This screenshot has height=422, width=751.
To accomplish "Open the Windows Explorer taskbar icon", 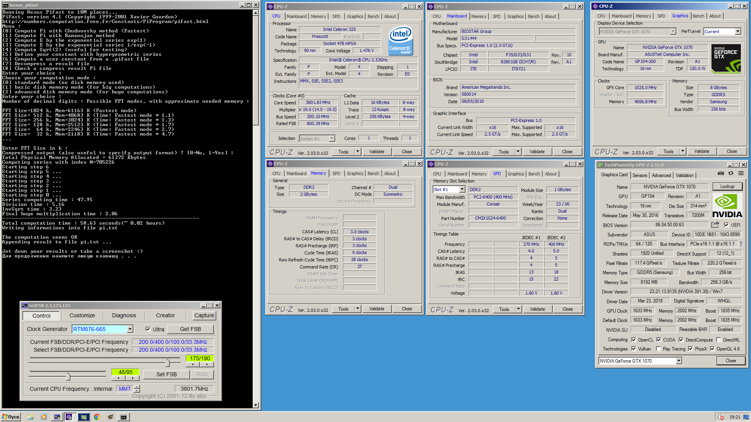I will pos(31,417).
